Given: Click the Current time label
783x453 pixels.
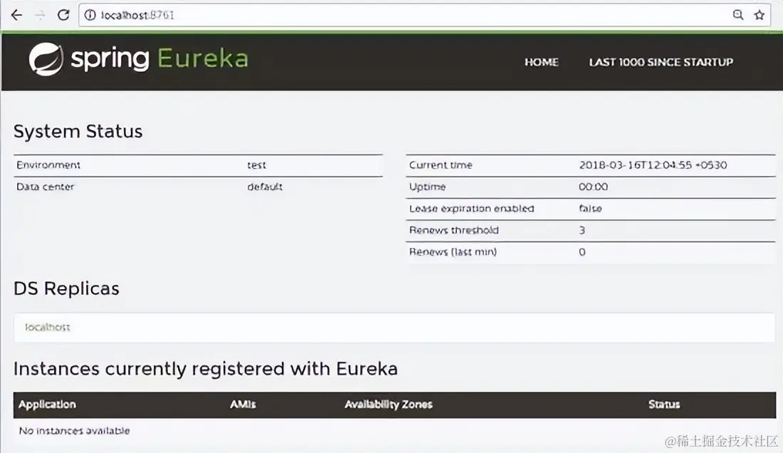Looking at the screenshot, I should pyautogui.click(x=441, y=165).
